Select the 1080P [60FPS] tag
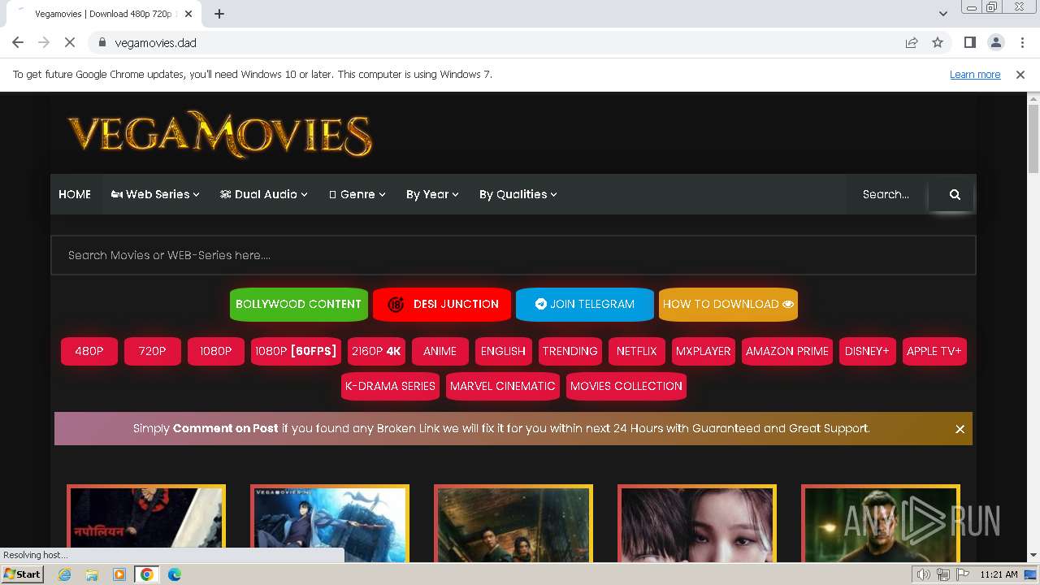Viewport: 1040px width, 585px height. tap(296, 351)
